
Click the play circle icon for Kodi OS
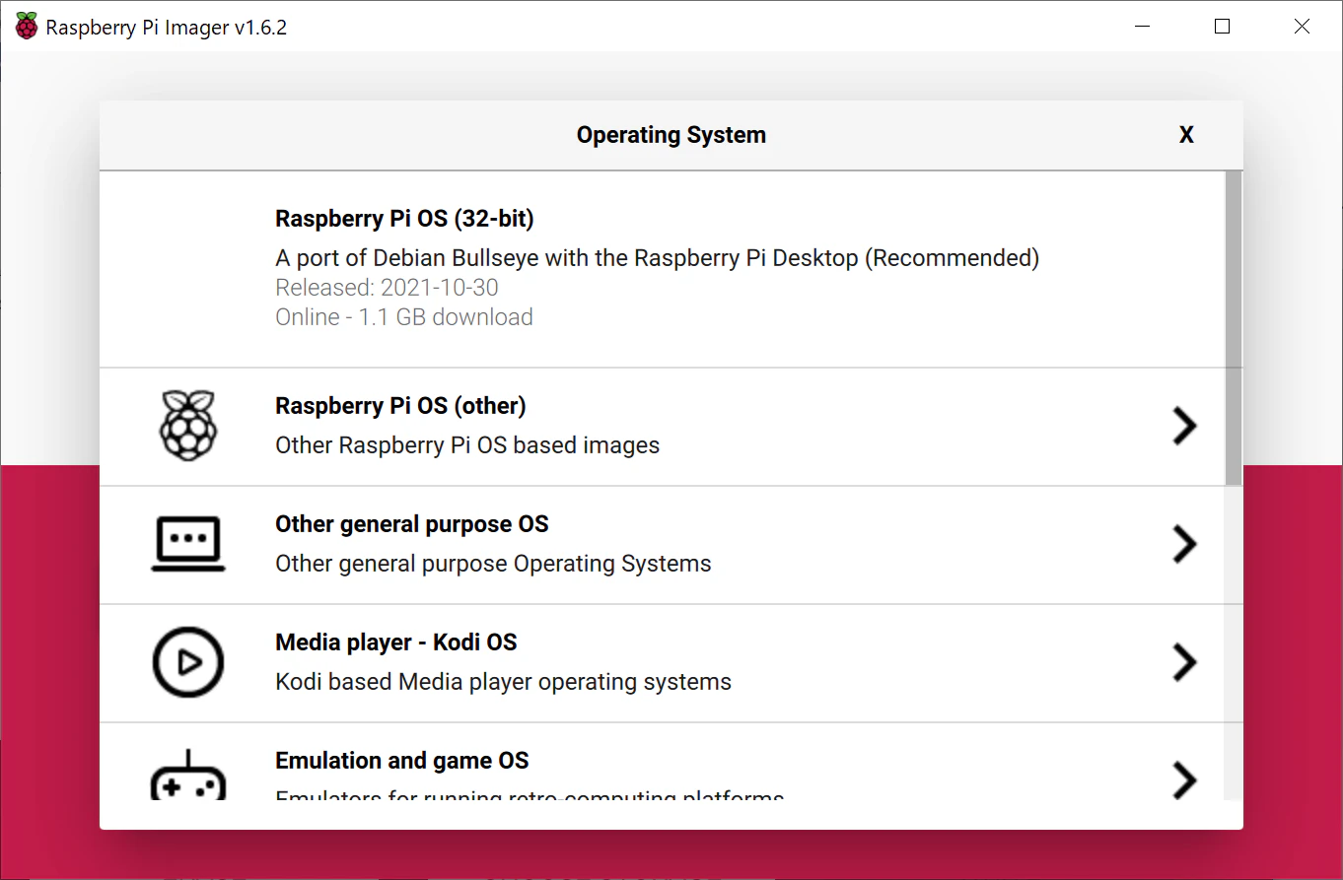point(188,662)
